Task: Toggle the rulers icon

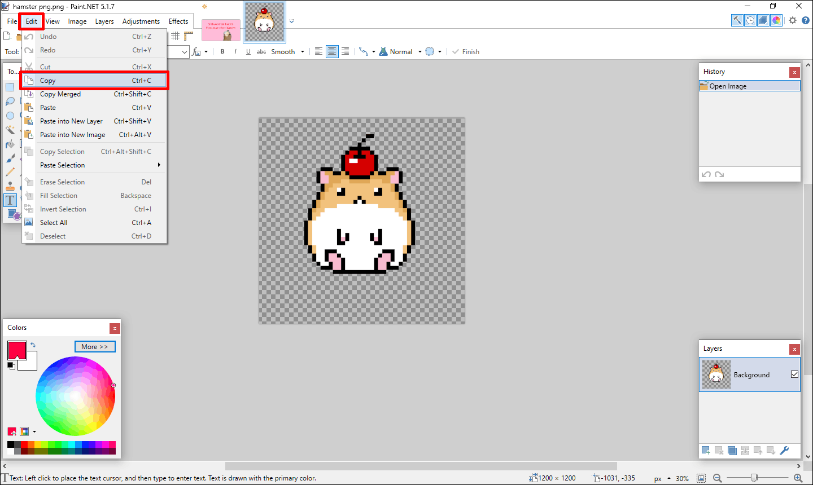Action: [x=189, y=36]
